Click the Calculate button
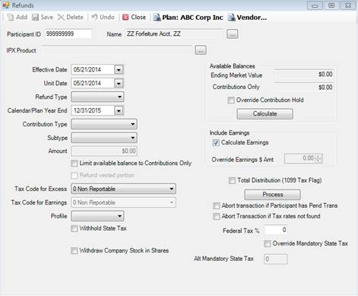The height and width of the screenshot is (296, 358). 265,114
